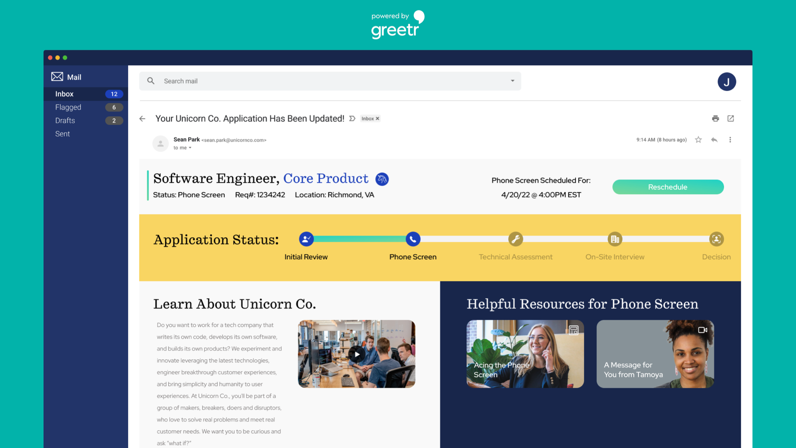Click the article icon on Acing card
The width and height of the screenshot is (796, 448).
tap(574, 330)
